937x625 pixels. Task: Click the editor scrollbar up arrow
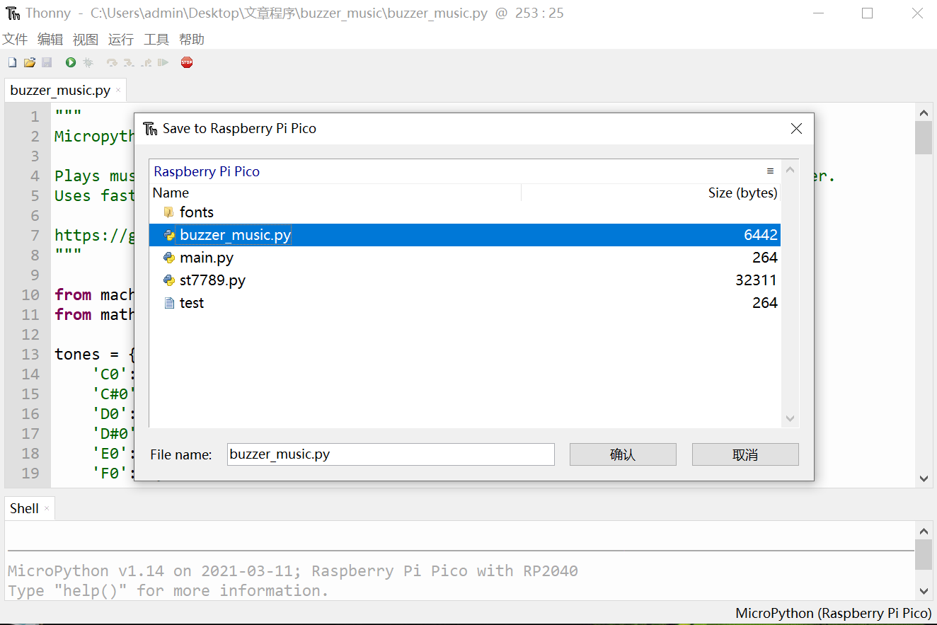(x=924, y=113)
